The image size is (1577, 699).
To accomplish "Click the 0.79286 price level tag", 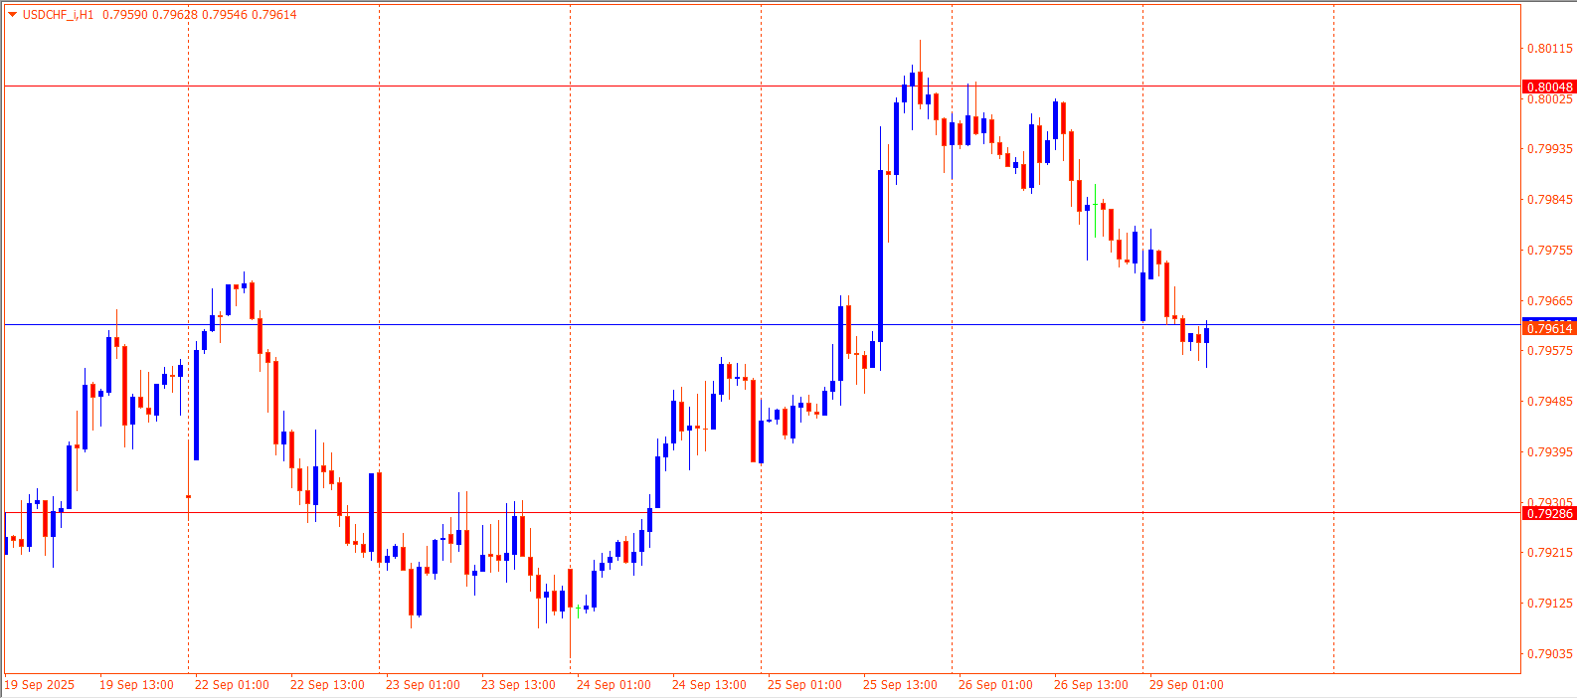I will coord(1549,514).
